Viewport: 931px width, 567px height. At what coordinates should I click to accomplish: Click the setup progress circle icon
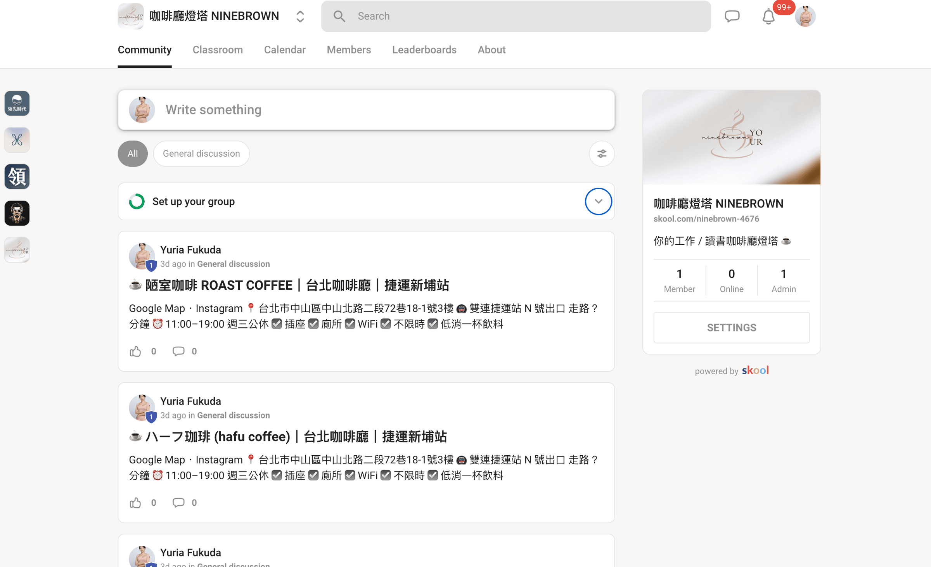pyautogui.click(x=137, y=202)
